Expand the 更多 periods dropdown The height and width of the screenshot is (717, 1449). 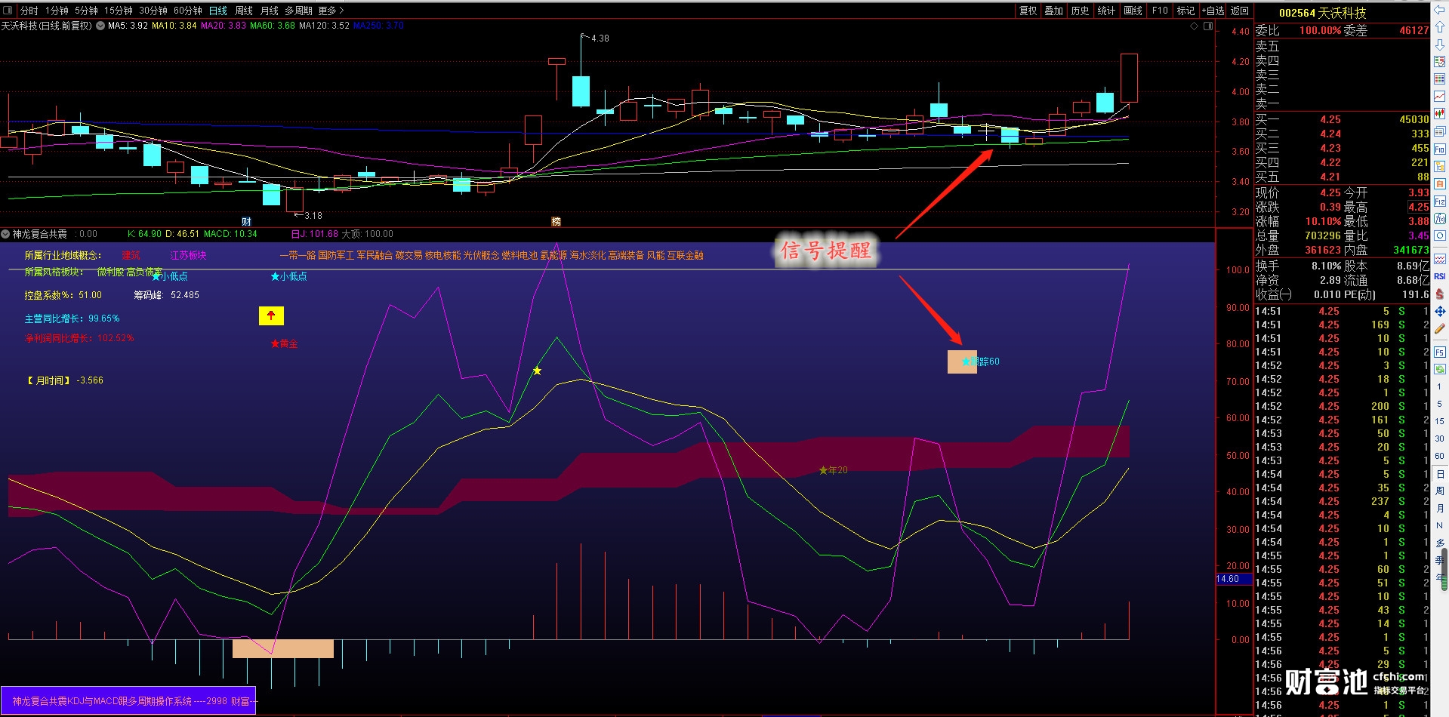tap(331, 11)
